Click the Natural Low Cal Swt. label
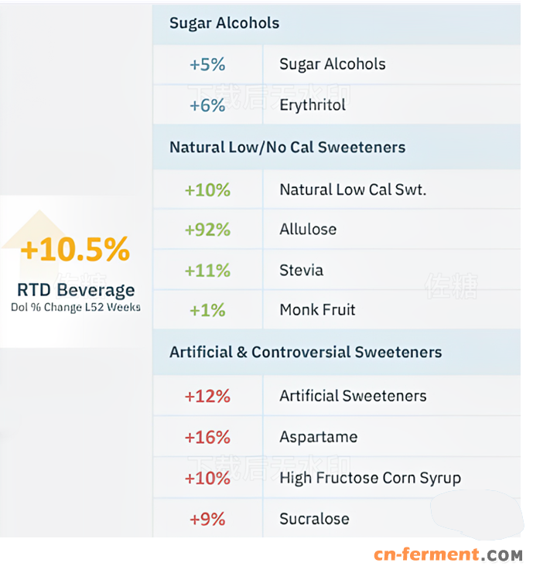The height and width of the screenshot is (573, 533). (353, 189)
